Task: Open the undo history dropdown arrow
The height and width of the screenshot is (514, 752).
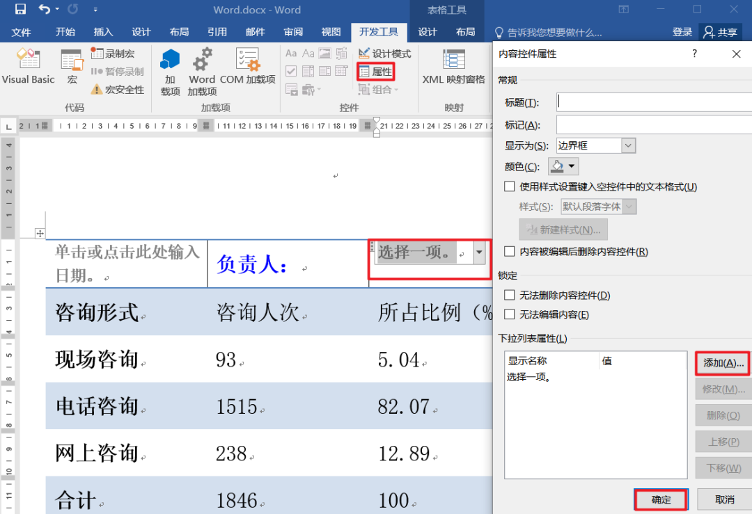Action: (57, 9)
